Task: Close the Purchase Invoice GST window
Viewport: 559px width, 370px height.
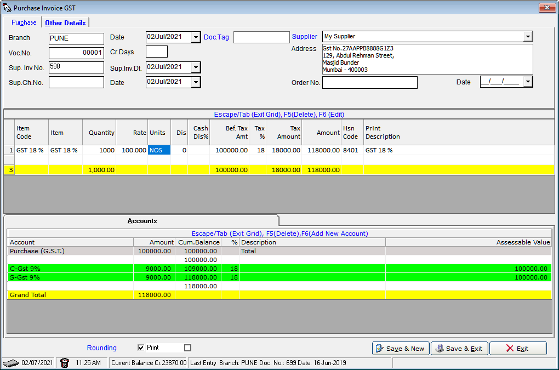Action: coord(547,8)
